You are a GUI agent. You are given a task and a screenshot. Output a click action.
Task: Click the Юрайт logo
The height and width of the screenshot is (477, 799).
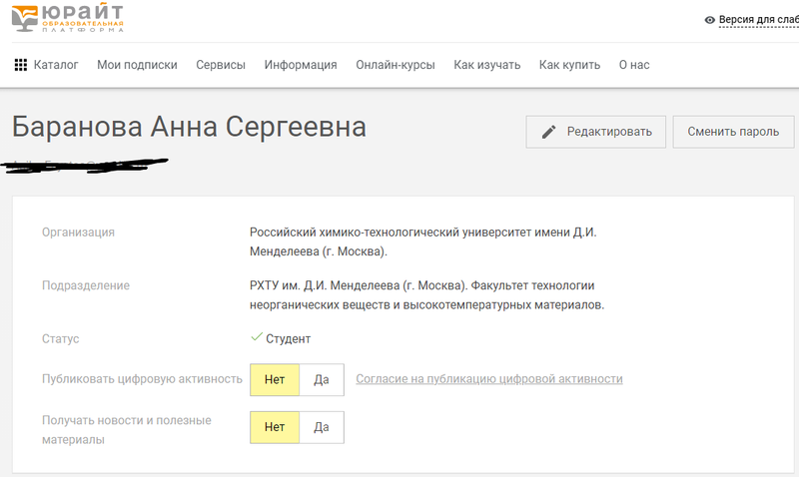tap(68, 18)
